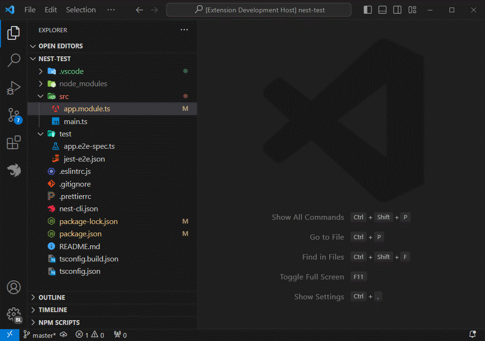Toggle the bottom panel visibility

click(382, 9)
